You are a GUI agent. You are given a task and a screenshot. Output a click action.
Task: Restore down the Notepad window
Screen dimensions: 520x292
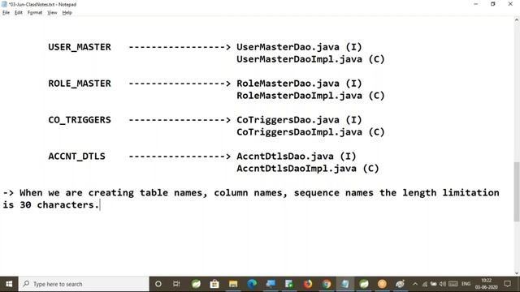coord(493,4)
